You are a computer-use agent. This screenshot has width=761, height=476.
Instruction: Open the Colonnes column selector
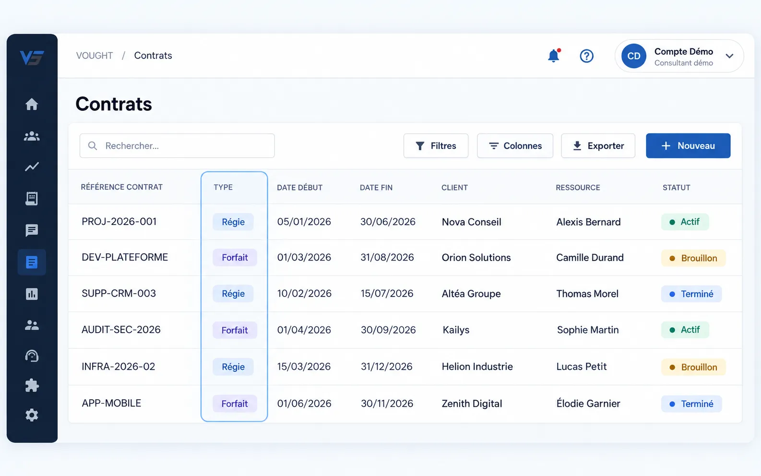[x=515, y=146]
